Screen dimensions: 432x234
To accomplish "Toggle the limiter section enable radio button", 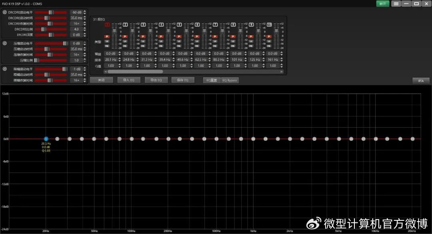I will [4, 69].
